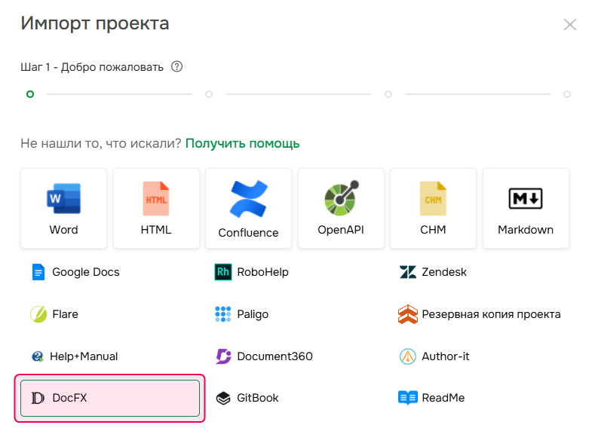Viewport: 592px width, 431px height.
Task: Open help for step 1 question mark
Action: [176, 67]
